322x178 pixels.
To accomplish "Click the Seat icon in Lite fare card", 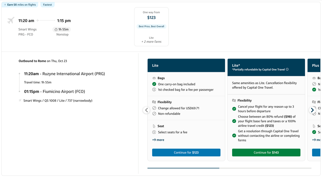I will click(x=154, y=126).
